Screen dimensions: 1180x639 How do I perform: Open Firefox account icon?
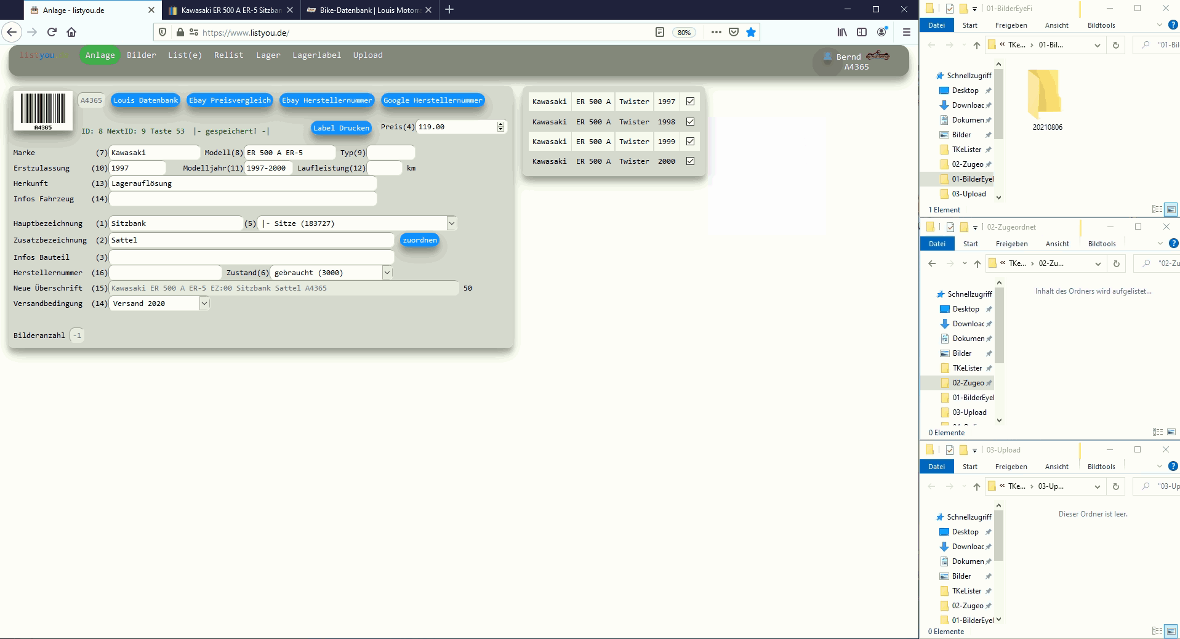[882, 32]
